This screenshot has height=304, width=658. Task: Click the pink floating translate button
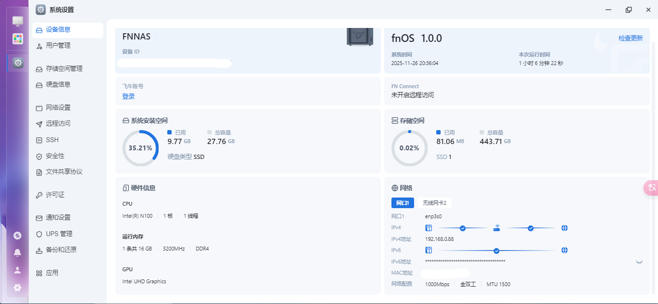[651, 188]
